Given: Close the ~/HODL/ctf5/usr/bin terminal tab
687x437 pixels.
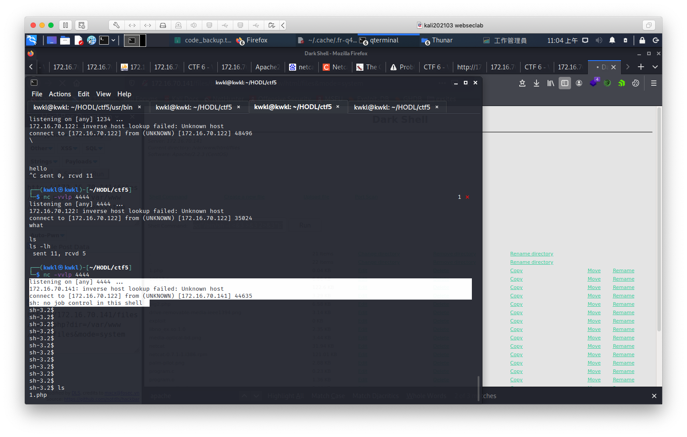Looking at the screenshot, I should 139,107.
